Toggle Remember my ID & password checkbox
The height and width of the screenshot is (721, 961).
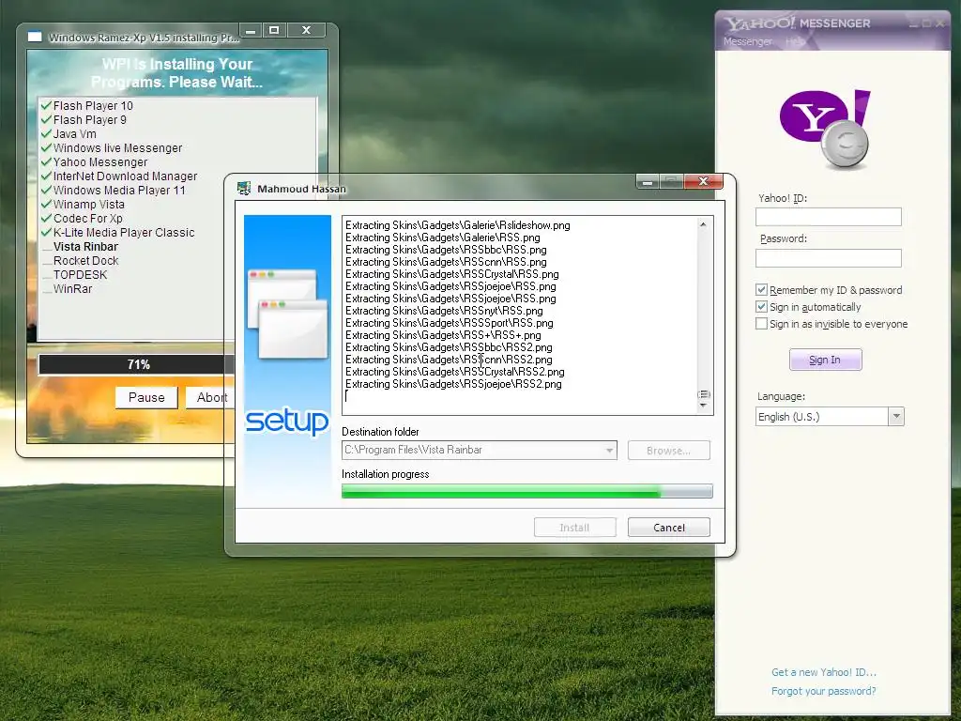761,290
